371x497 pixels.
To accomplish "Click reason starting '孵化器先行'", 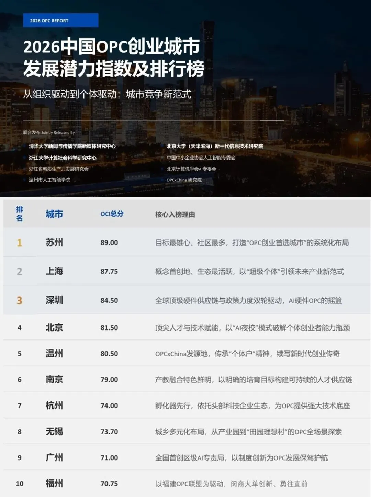I will [x=252, y=406].
